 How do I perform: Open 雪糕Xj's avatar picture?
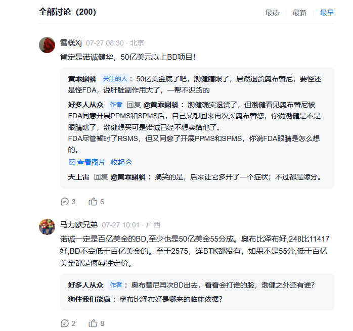[x=47, y=44]
